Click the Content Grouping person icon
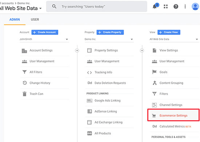200x142 pixels. coord(155,83)
